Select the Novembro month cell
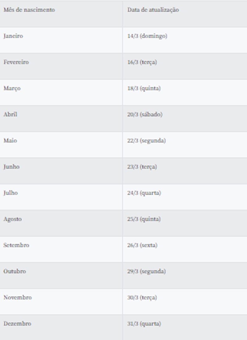 (x=18, y=298)
